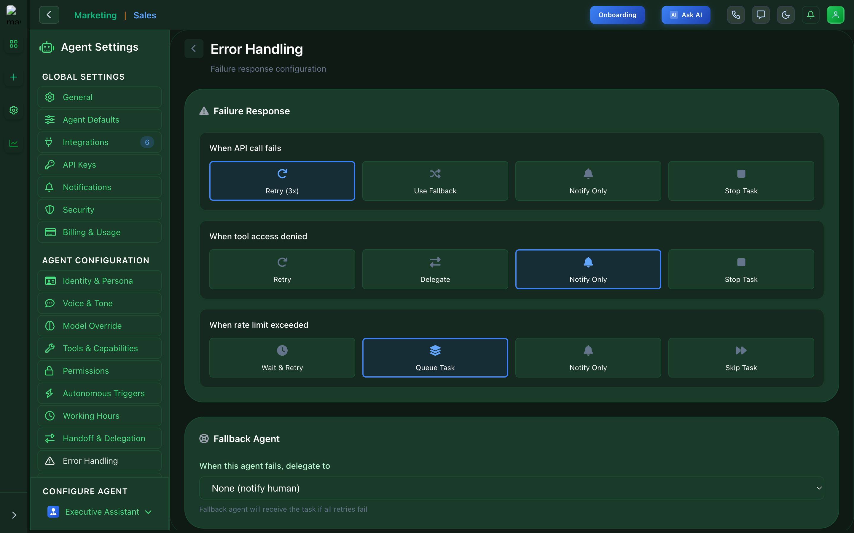Viewport: 854px width, 533px height.
Task: Select Retry for tool access denied
Action: [282, 269]
